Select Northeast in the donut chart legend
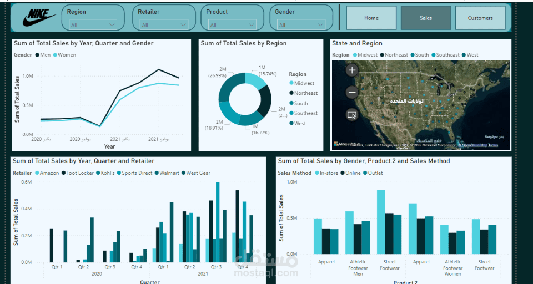The image size is (533, 284). point(304,93)
